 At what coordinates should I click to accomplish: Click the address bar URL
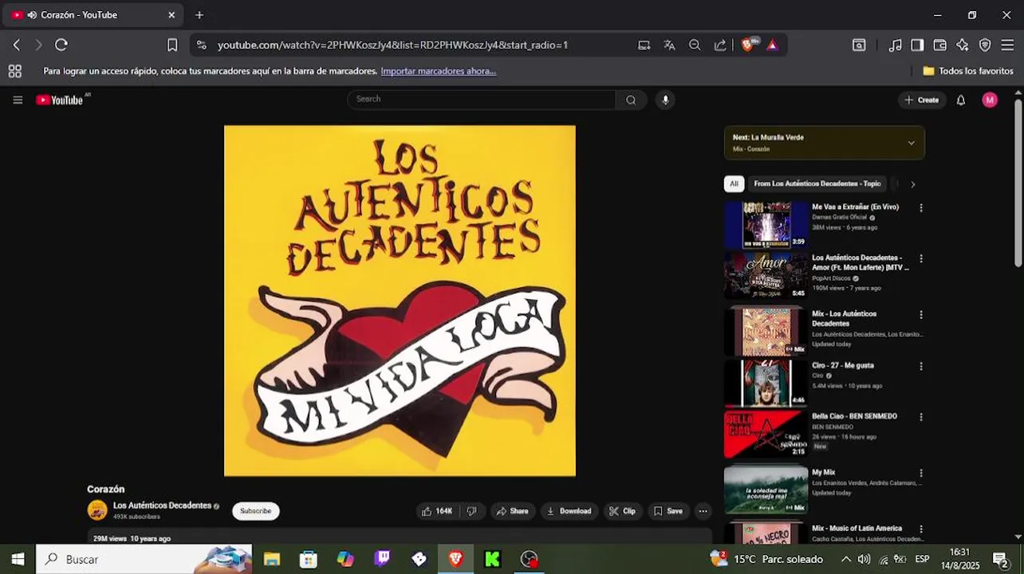pyautogui.click(x=392, y=45)
